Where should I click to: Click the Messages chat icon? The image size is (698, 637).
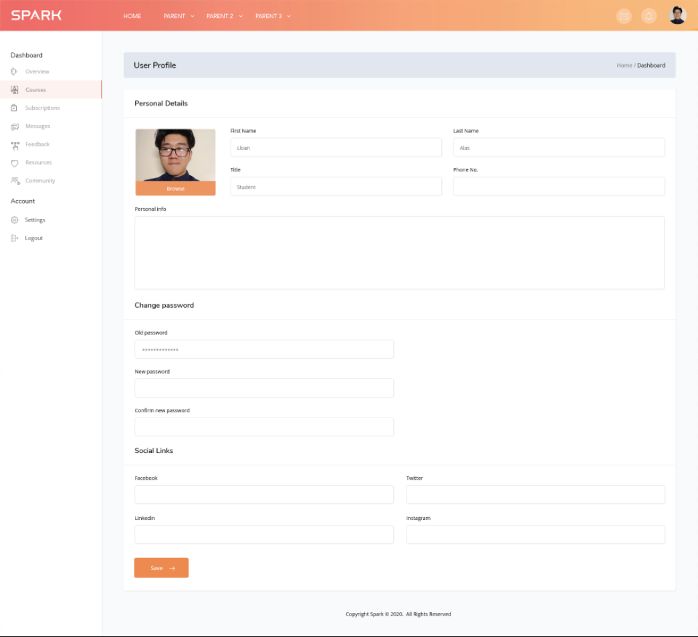click(14, 126)
